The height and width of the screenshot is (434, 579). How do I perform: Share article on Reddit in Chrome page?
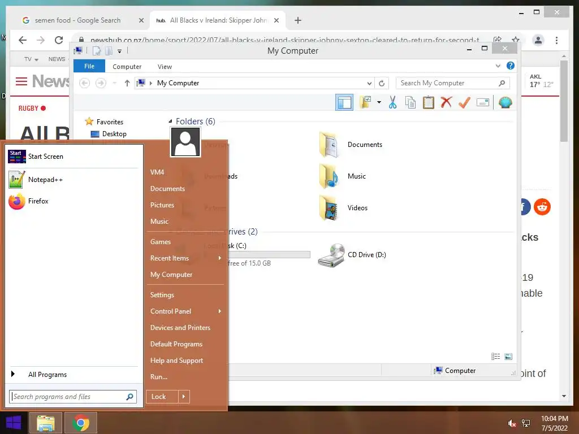(542, 207)
